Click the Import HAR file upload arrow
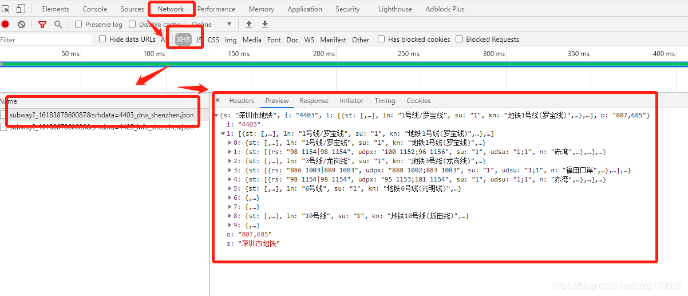688x296 pixels. [248, 24]
